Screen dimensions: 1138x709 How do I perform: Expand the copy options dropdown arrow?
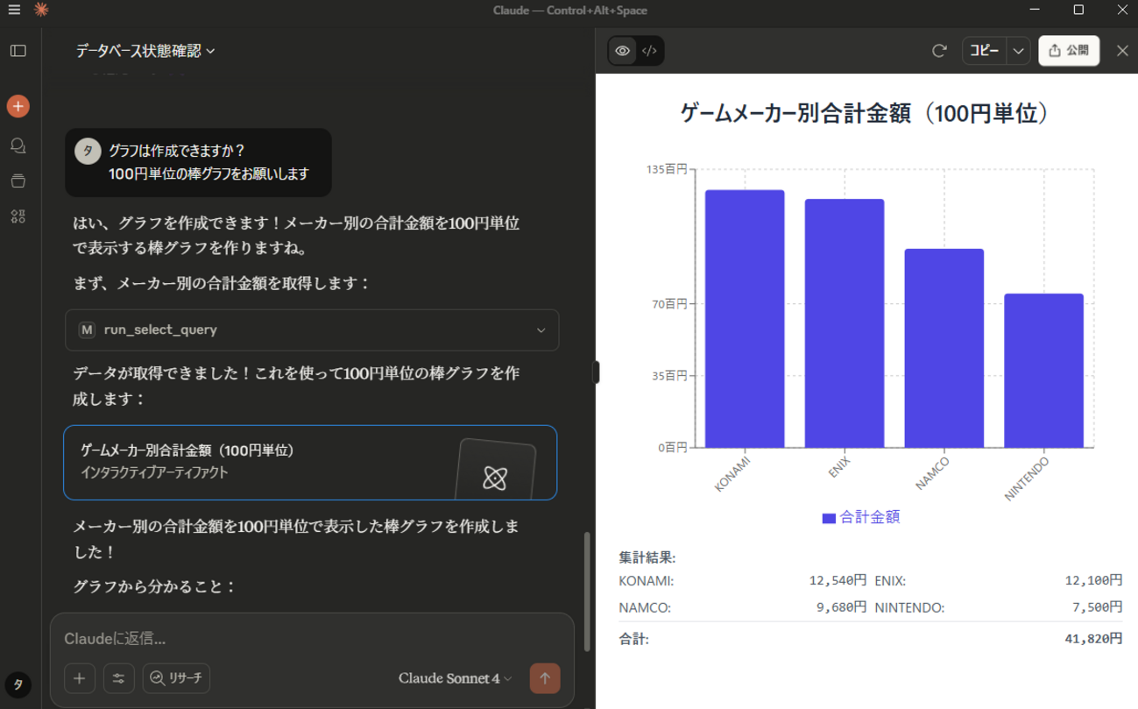click(x=1018, y=51)
